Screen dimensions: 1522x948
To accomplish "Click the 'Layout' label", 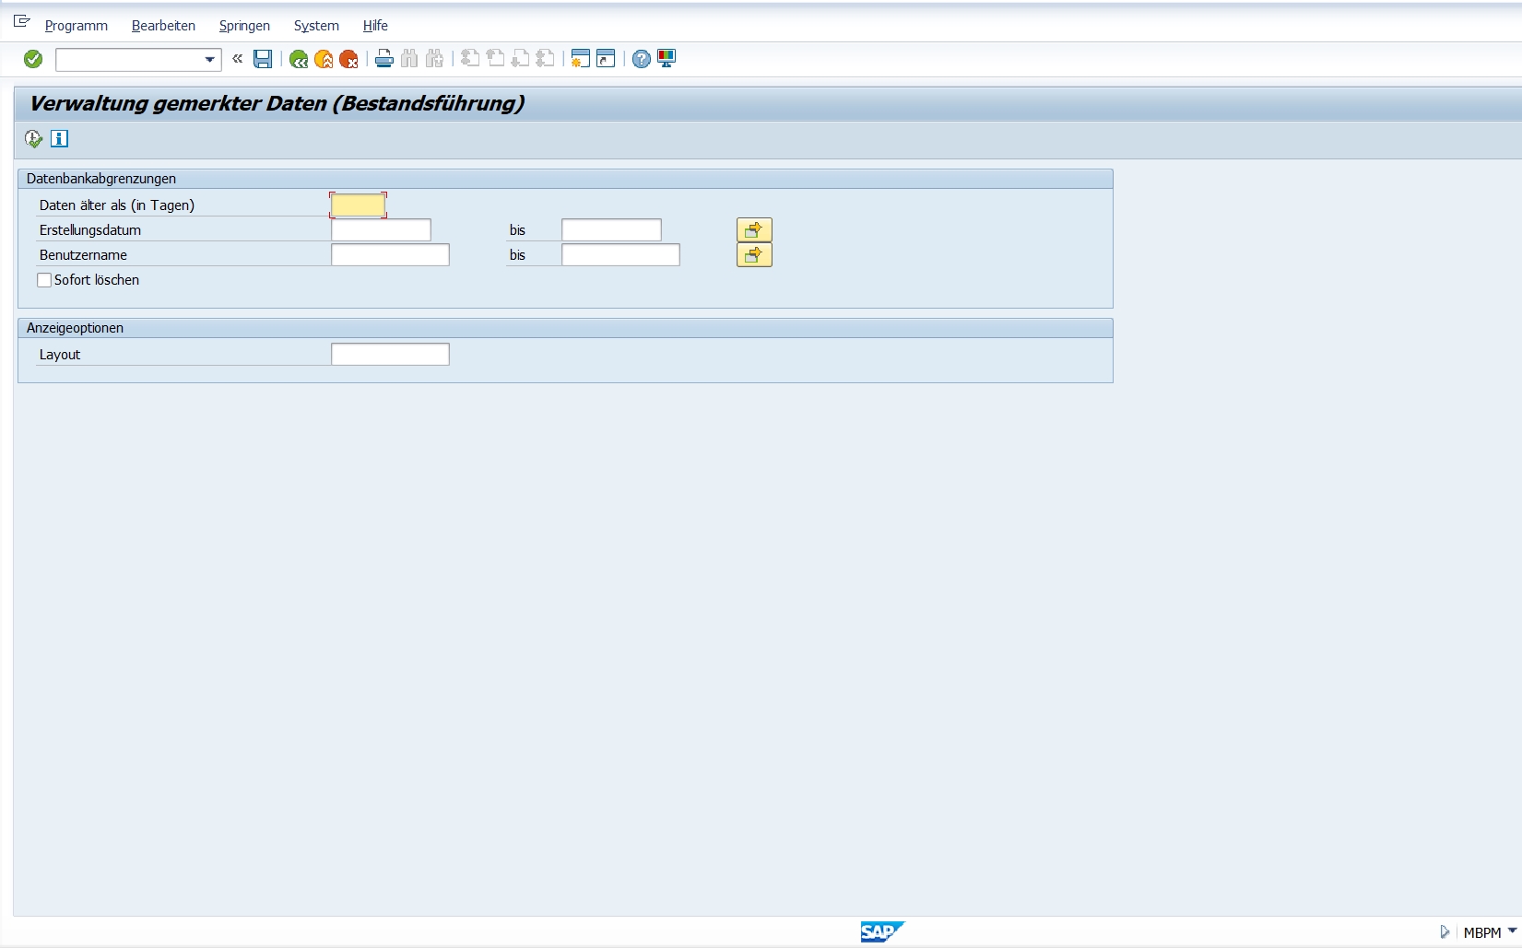I will [60, 355].
